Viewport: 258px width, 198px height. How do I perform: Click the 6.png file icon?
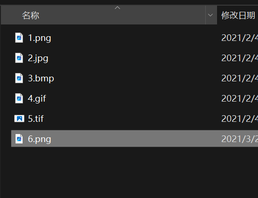[x=19, y=139]
